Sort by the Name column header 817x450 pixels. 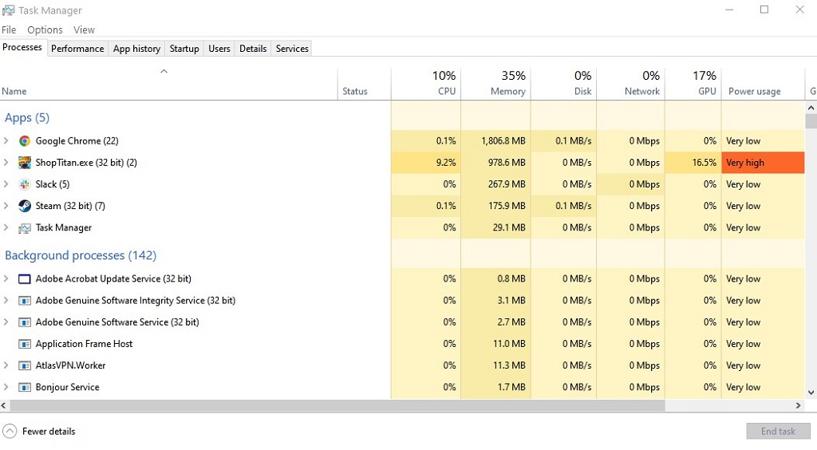(169, 83)
